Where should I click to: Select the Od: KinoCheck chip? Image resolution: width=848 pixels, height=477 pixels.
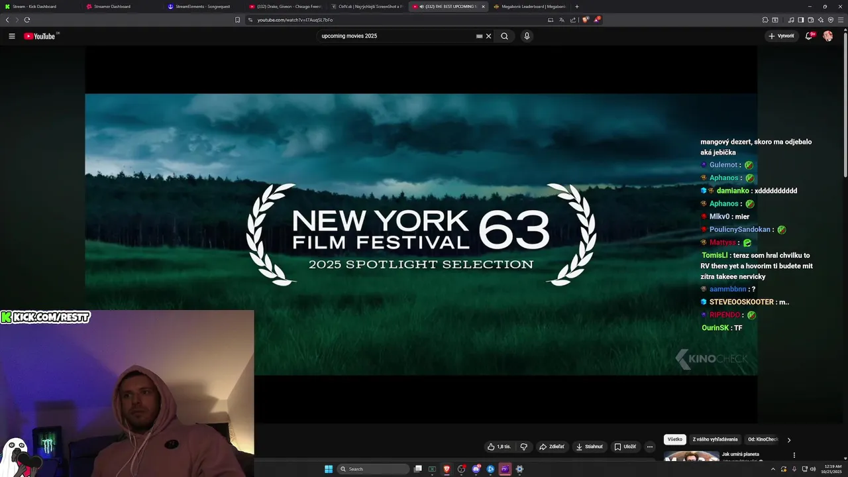(763, 439)
